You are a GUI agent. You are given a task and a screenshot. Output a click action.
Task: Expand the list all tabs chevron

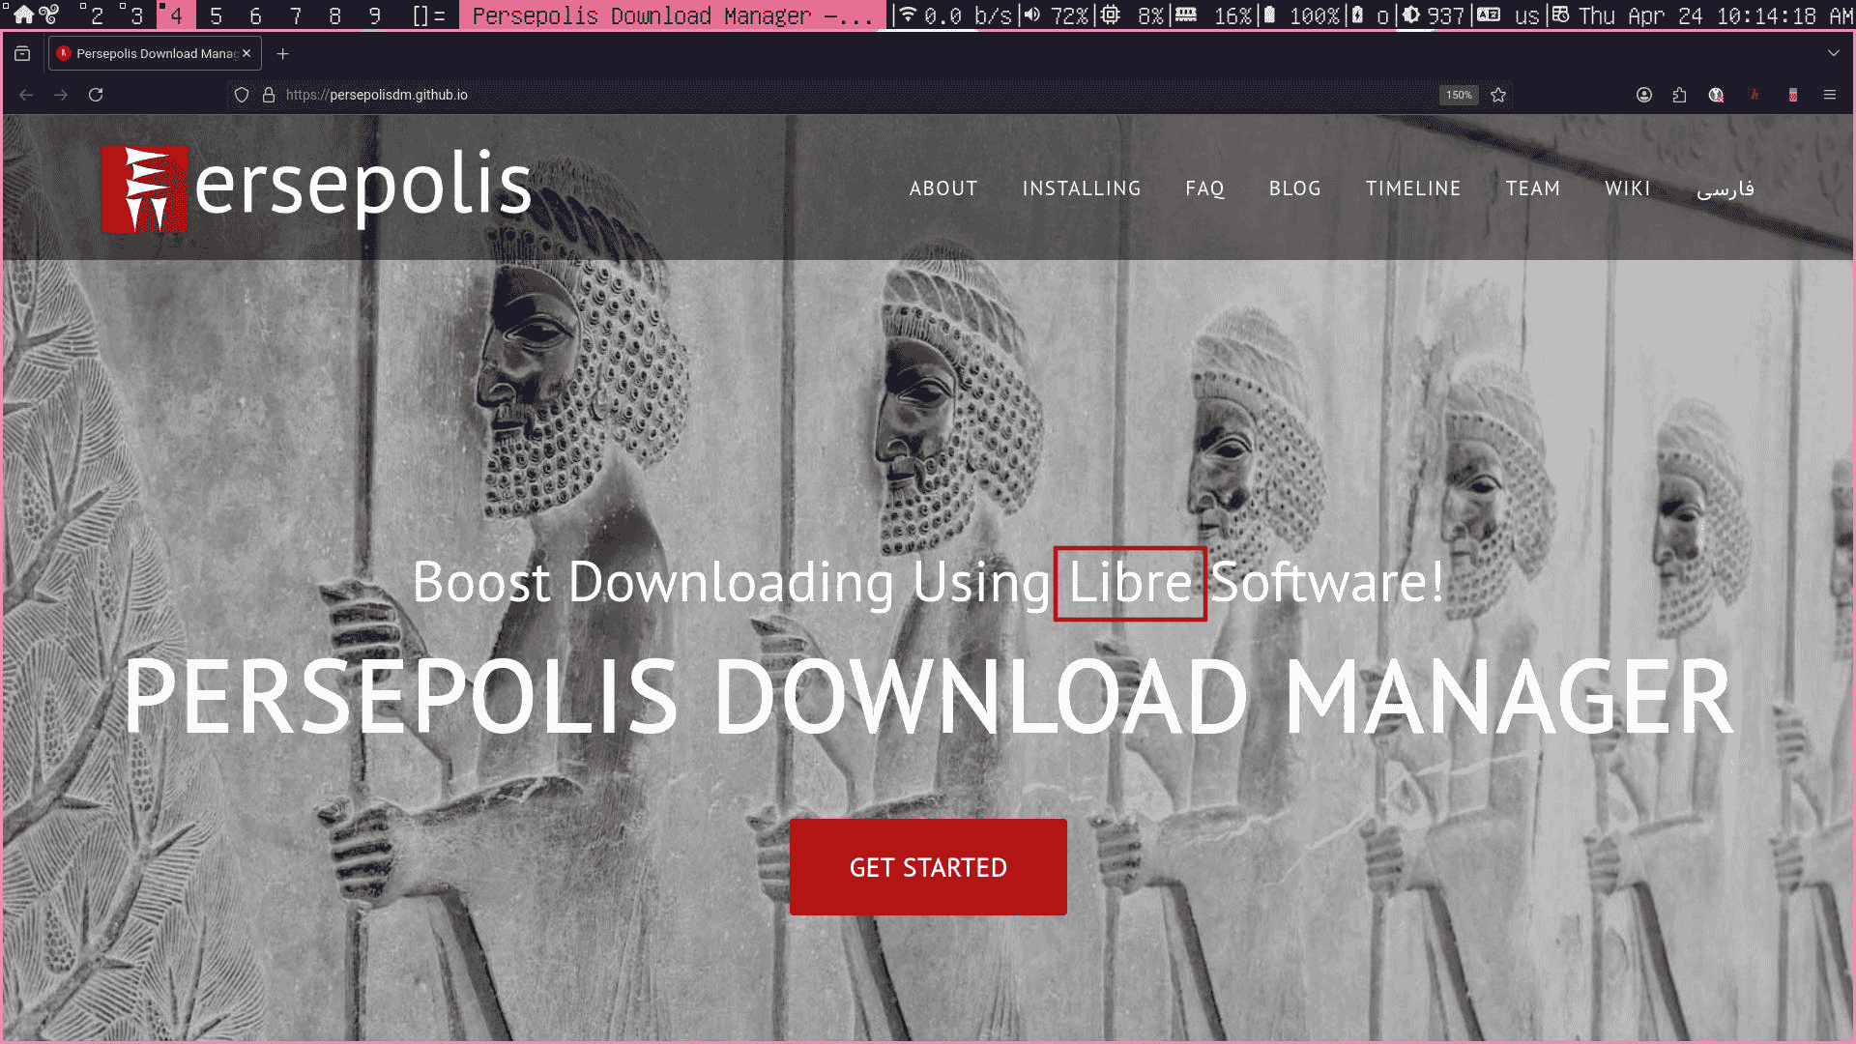point(1833,54)
